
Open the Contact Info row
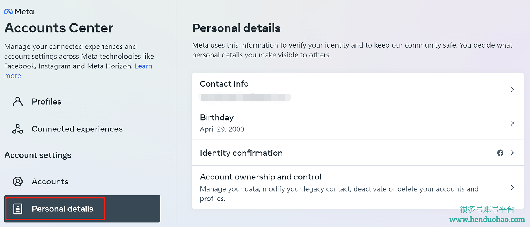click(x=358, y=90)
